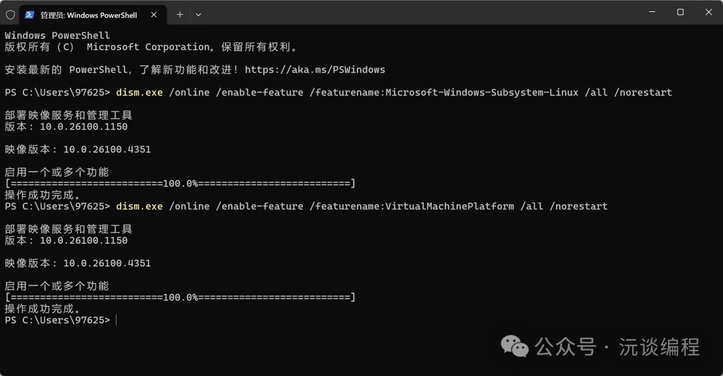Click dism.exe in the Subsystem-Linux command
Image resolution: width=723 pixels, height=376 pixels.
click(x=139, y=92)
